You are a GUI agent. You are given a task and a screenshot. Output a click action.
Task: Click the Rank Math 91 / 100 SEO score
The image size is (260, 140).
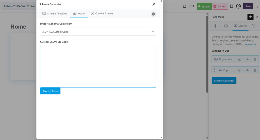click(204, 6)
